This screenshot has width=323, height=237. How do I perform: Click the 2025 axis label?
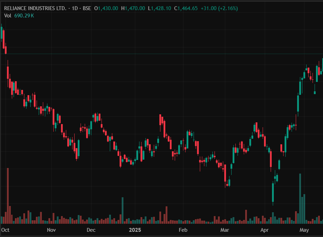(x=135, y=230)
